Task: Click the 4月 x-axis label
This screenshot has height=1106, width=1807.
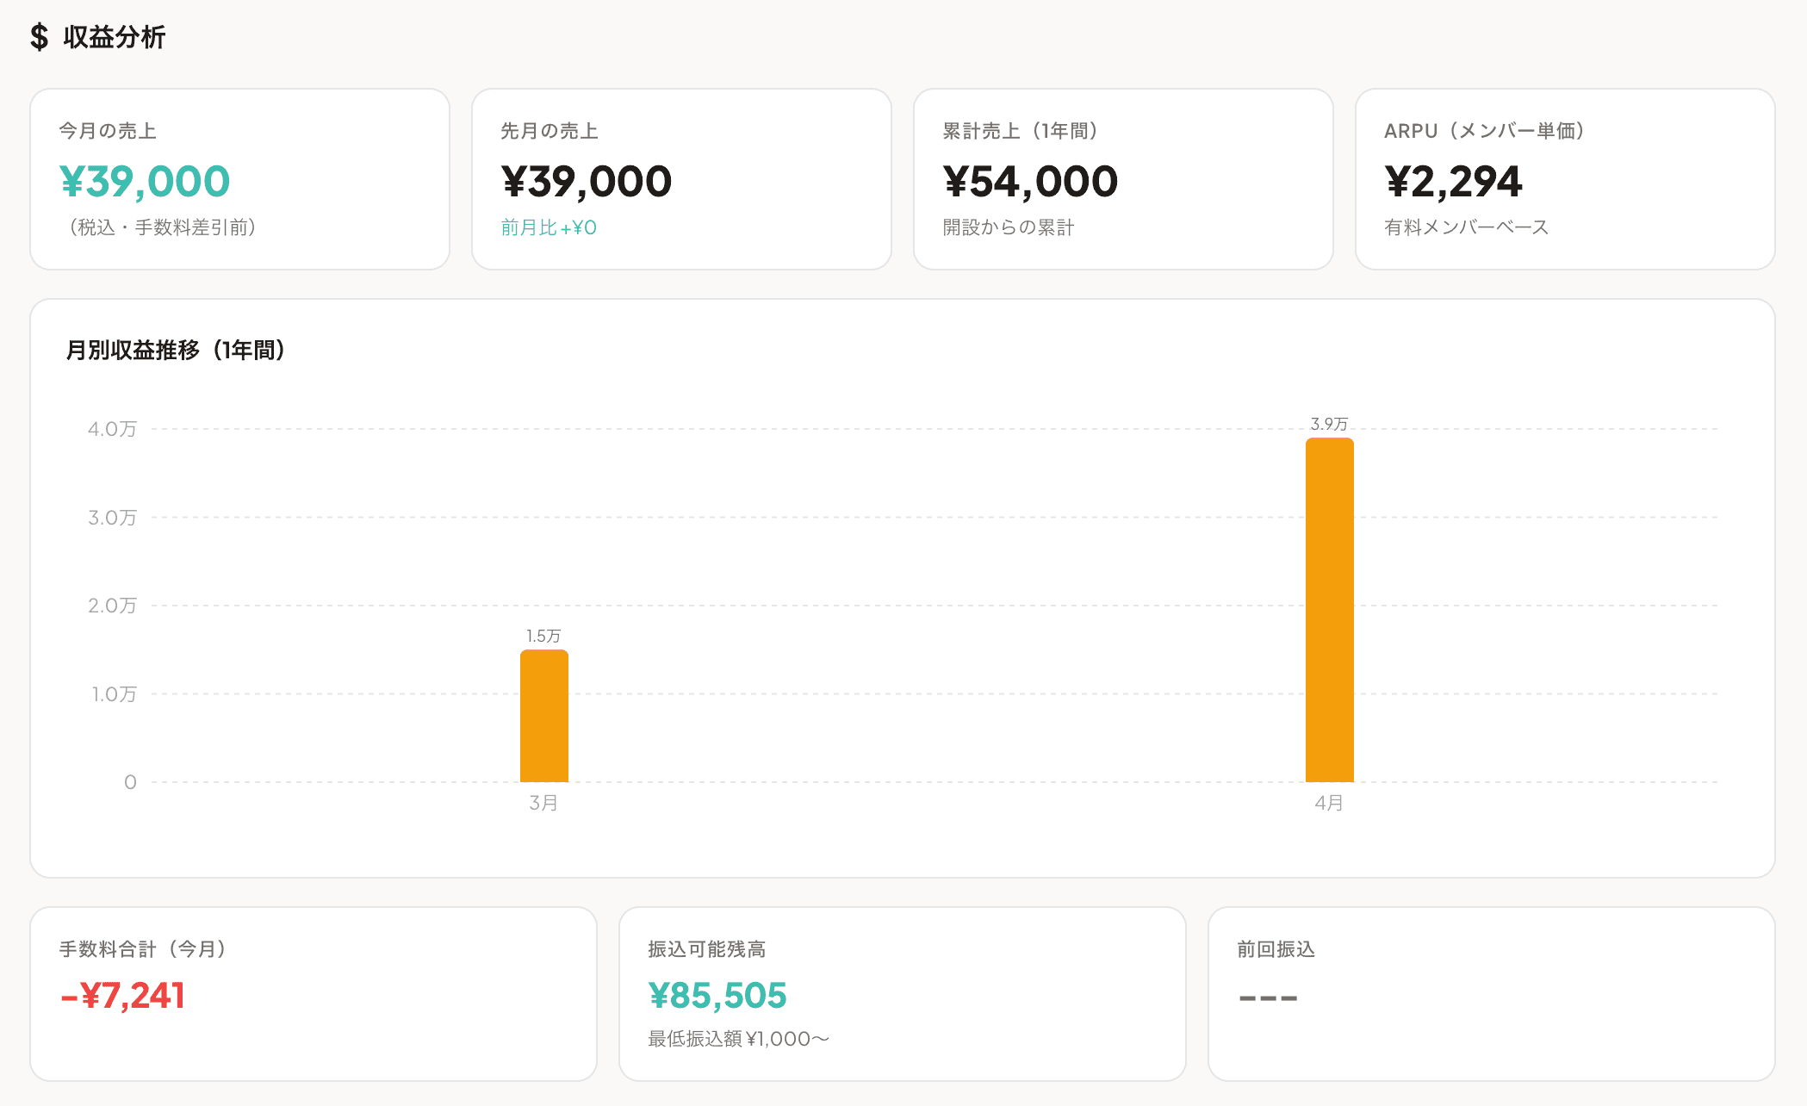Action: [x=1329, y=803]
